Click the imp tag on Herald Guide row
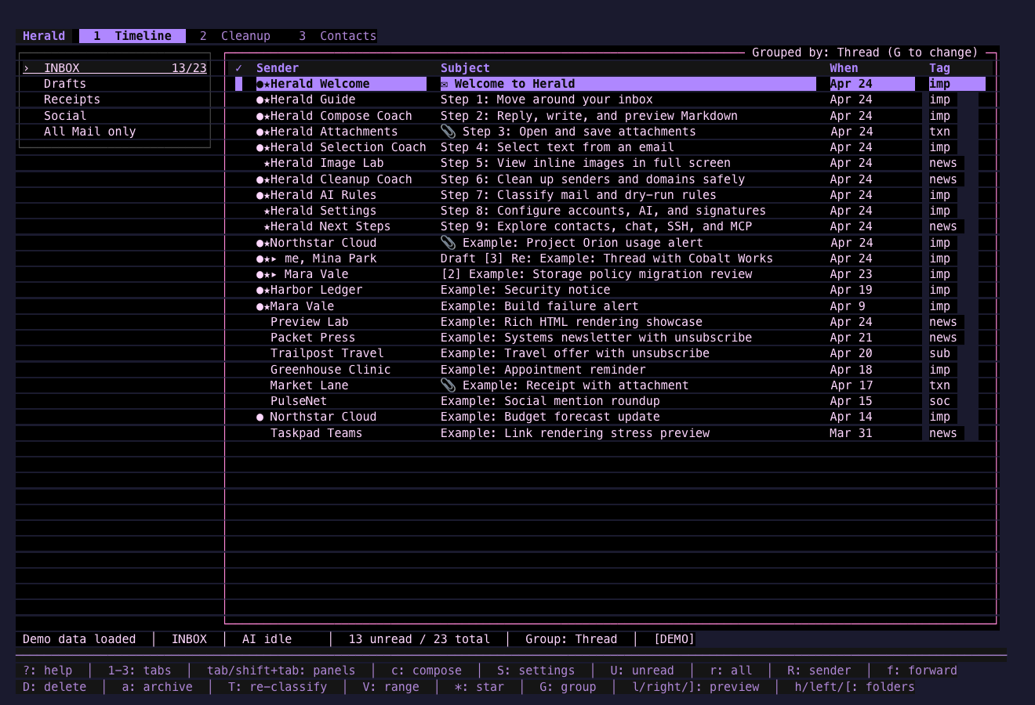The image size is (1035, 705). (x=939, y=99)
